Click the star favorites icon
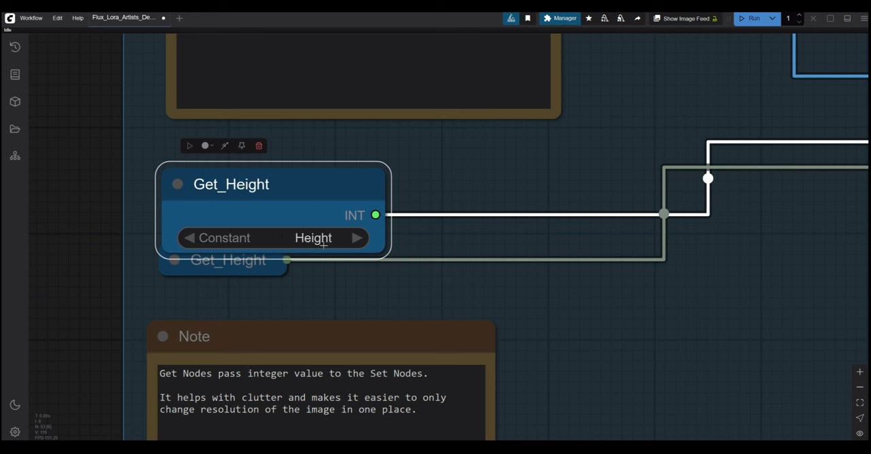Image resolution: width=871 pixels, height=454 pixels. click(589, 18)
